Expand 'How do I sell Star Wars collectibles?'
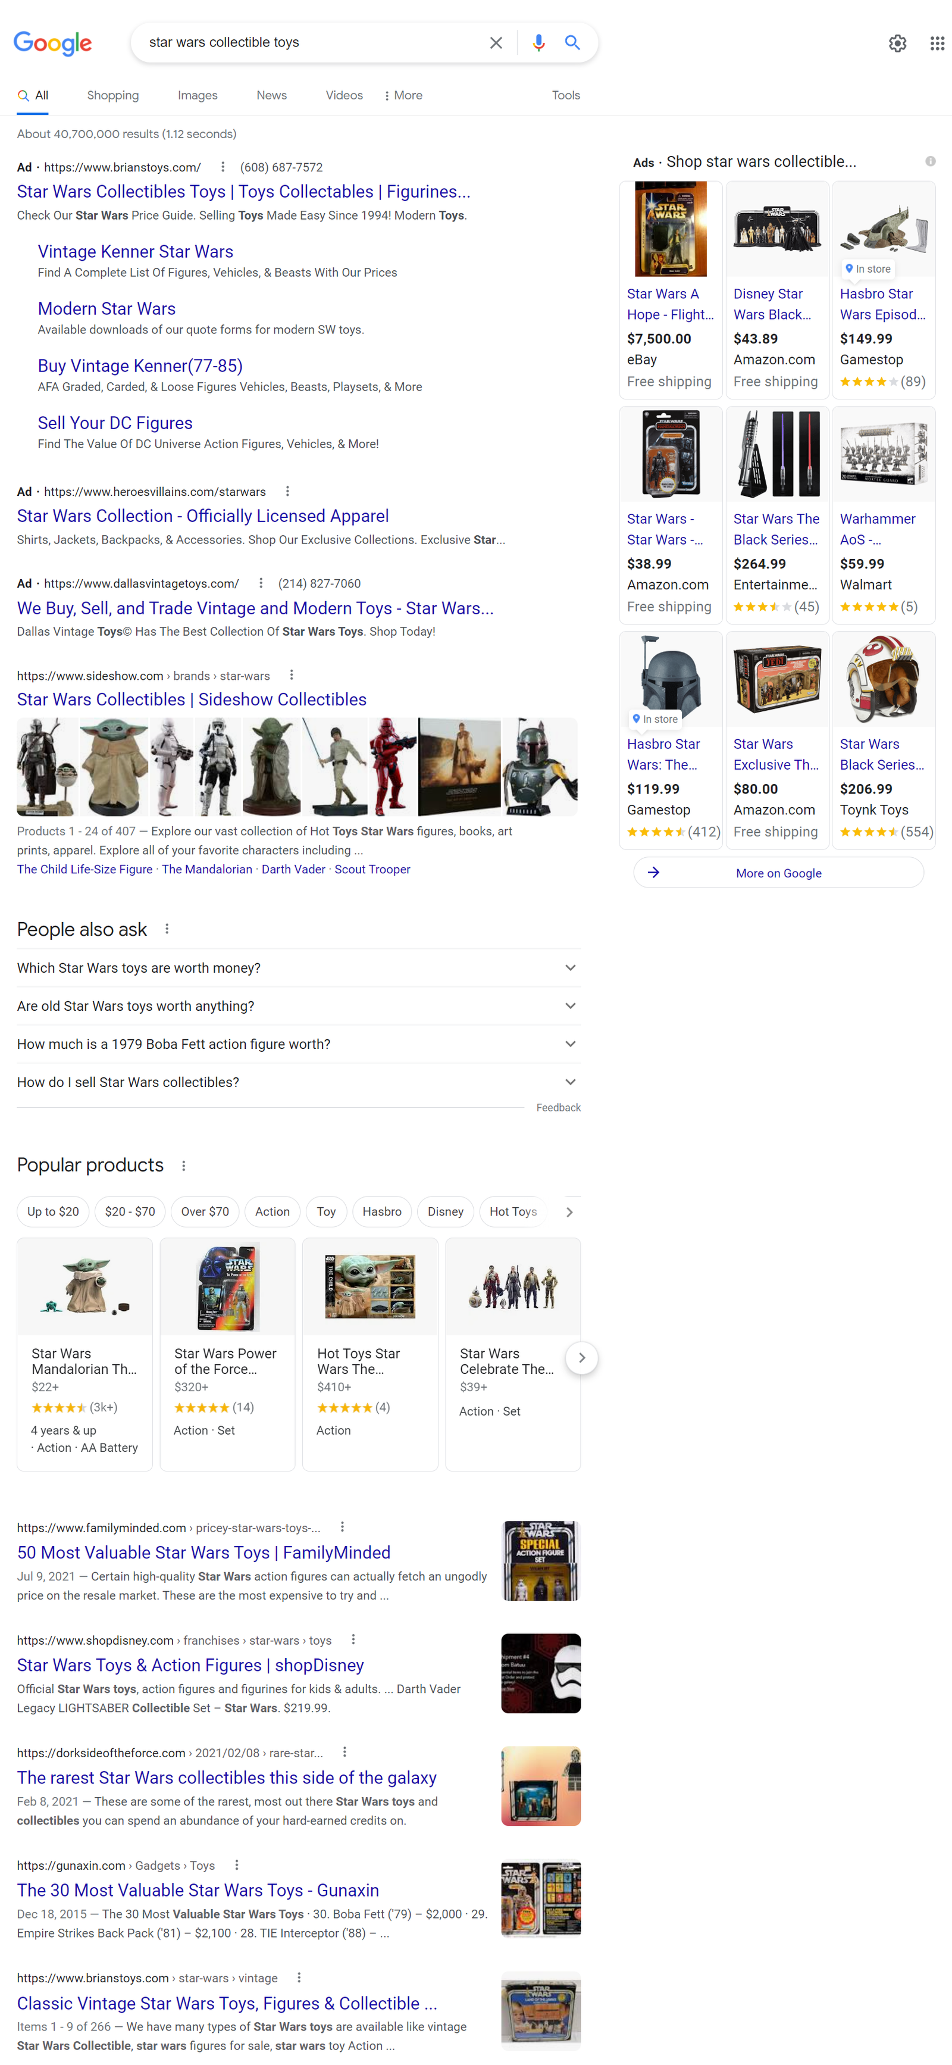 pos(298,1082)
